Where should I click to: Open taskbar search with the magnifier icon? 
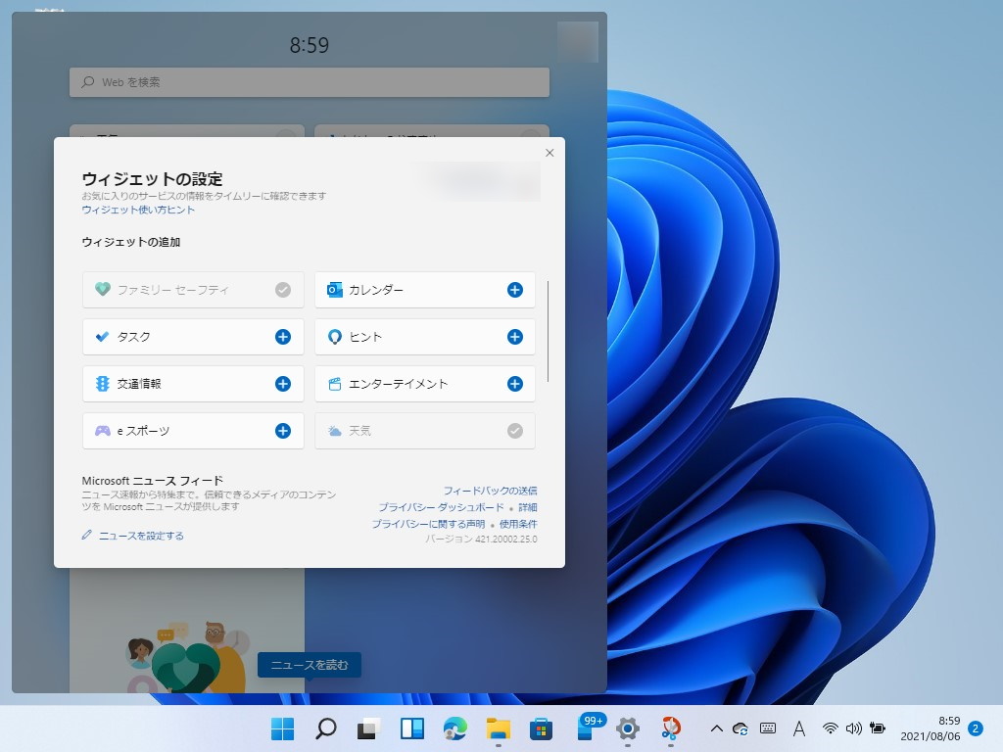[324, 728]
